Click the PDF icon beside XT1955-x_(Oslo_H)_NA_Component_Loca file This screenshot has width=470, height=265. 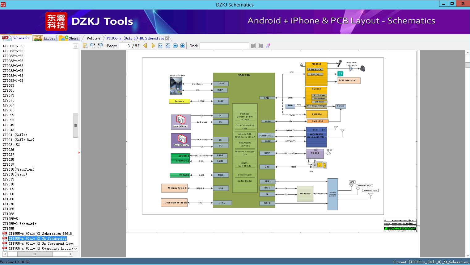(x=5, y=243)
